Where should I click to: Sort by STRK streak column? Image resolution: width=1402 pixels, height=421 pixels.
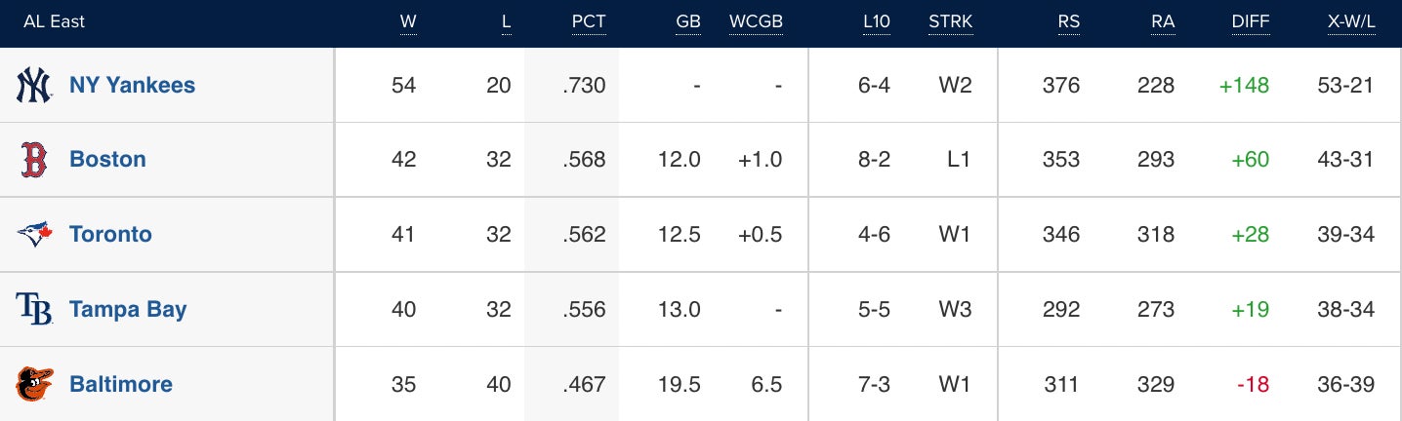pyautogui.click(x=950, y=21)
